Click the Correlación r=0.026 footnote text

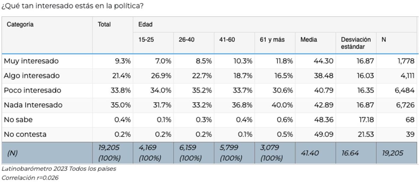[x=30, y=178]
